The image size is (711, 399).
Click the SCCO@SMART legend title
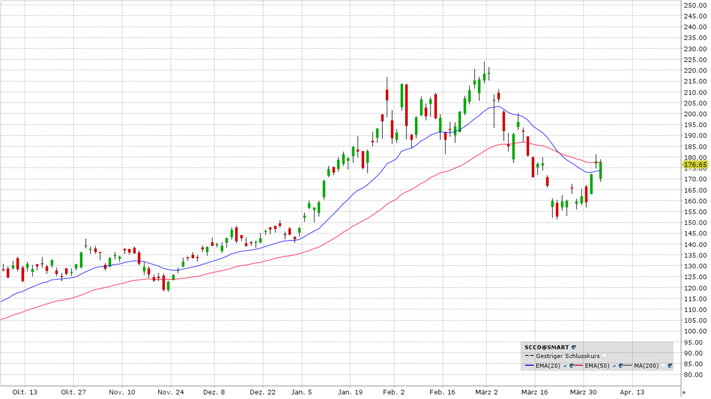point(546,347)
